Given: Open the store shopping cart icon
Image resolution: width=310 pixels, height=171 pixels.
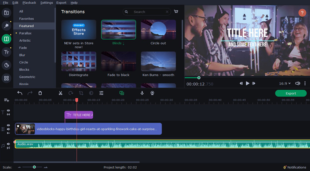Looking at the screenshot, I should tap(176, 12).
